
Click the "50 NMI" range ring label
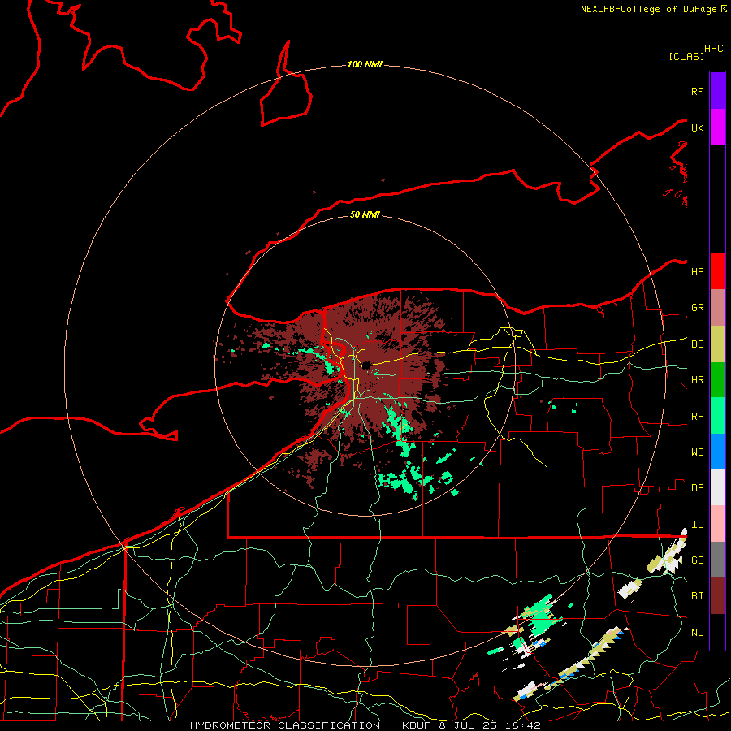[x=365, y=214]
